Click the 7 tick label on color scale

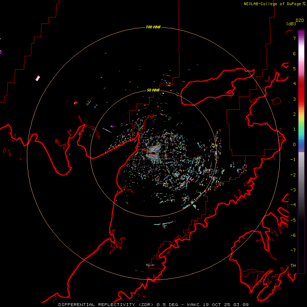(294, 38)
